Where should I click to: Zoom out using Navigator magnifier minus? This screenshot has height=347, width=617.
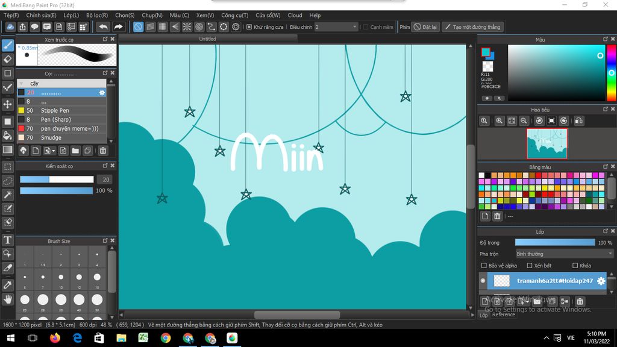pos(524,120)
